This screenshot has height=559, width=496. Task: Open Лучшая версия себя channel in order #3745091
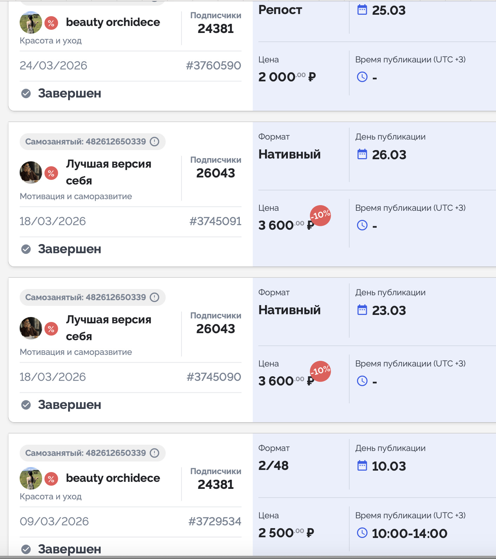[x=108, y=172]
